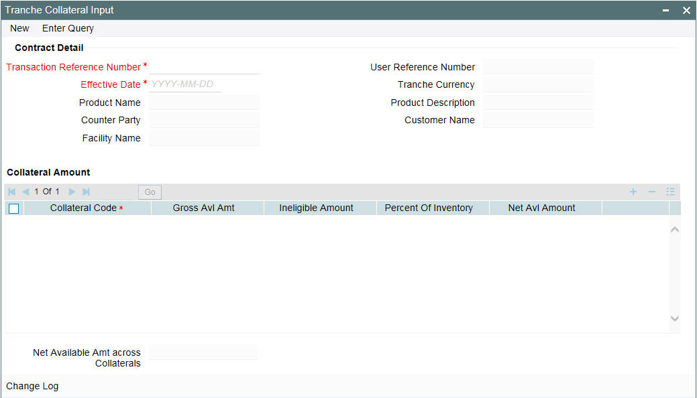
Task: Focus the Effective Date input
Action: [185, 84]
